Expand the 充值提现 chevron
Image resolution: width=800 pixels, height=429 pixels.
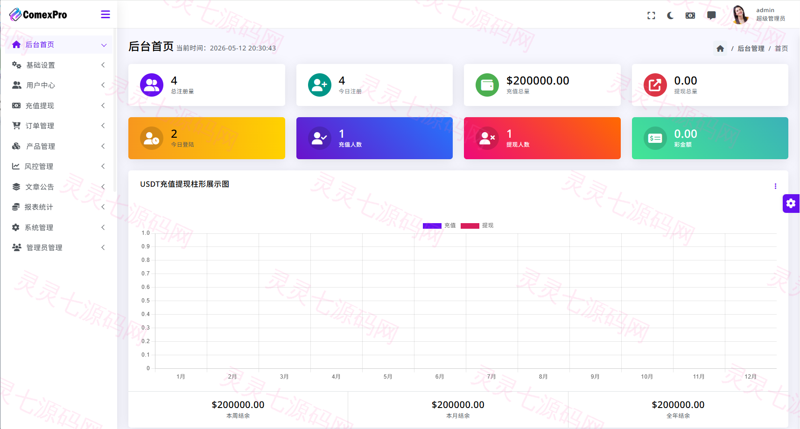pos(103,106)
